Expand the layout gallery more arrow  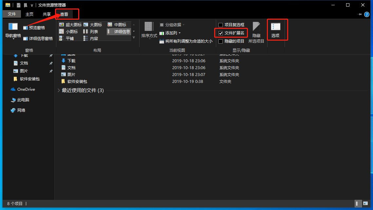pyautogui.click(x=134, y=38)
